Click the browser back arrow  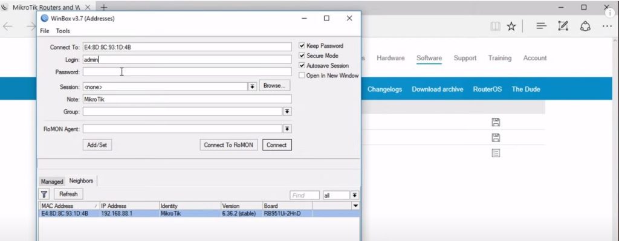tap(7, 27)
